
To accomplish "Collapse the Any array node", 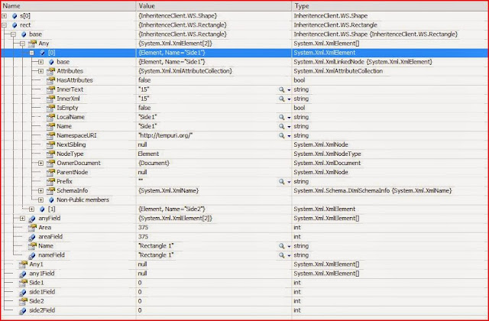I will (x=22, y=44).
